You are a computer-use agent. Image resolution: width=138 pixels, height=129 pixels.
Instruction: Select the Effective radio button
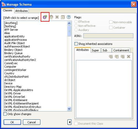click(x=76, y=22)
